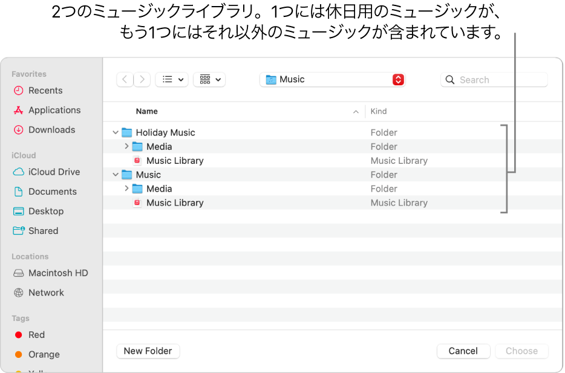The width and height of the screenshot is (565, 373).
Task: Select Desktop in the sidebar
Action: (x=38, y=211)
